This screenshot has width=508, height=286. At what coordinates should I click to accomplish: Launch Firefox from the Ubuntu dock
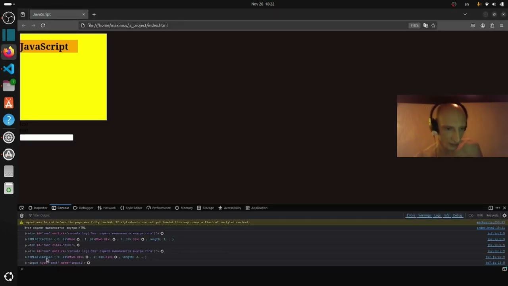(x=9, y=52)
